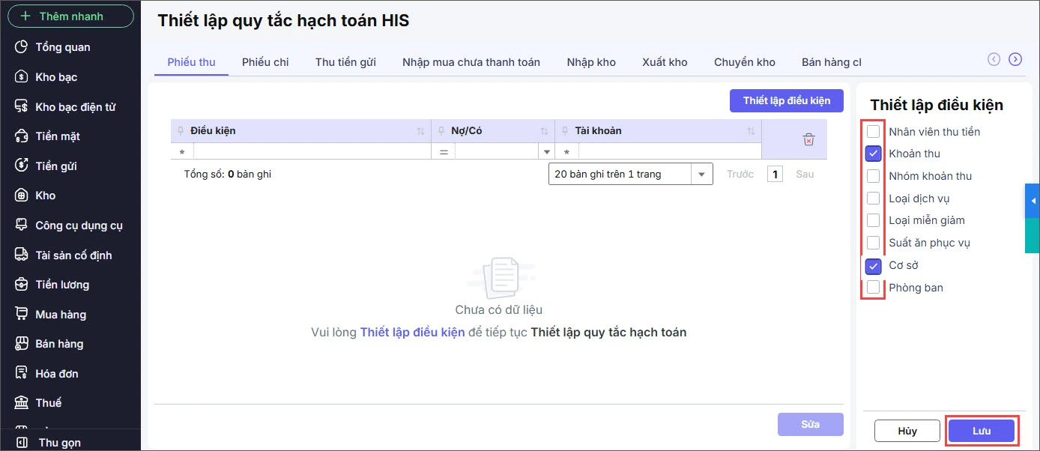Enable the Loại dịch vụ checkbox
The width and height of the screenshot is (1040, 451).
pyautogui.click(x=874, y=199)
